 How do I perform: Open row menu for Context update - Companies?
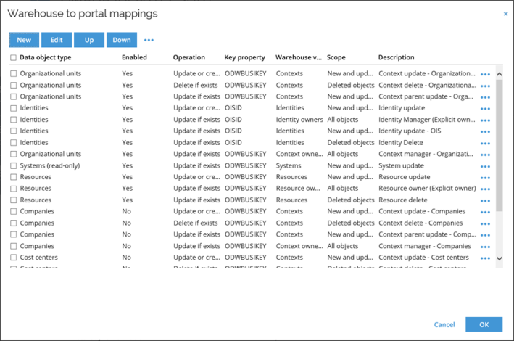485,213
